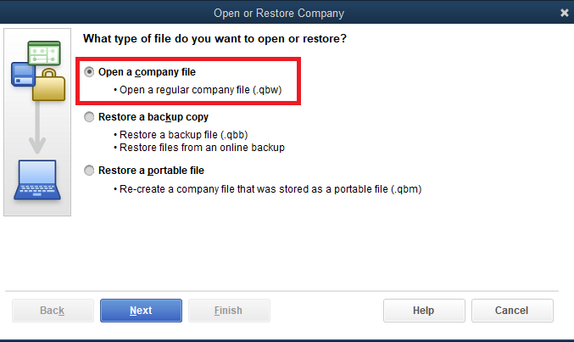The width and height of the screenshot is (574, 342).
Task: Click the "What type of file" heading
Action: 215,38
